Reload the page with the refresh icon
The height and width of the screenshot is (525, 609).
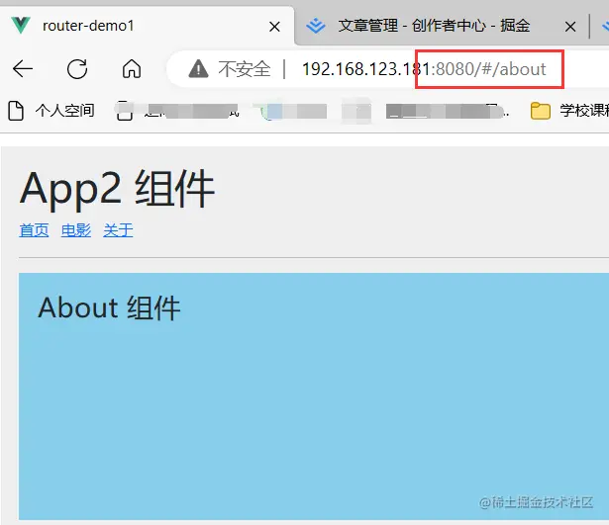coord(77,69)
